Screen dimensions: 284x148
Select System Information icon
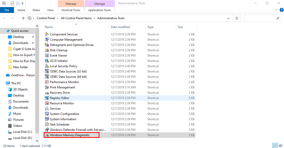(47, 119)
